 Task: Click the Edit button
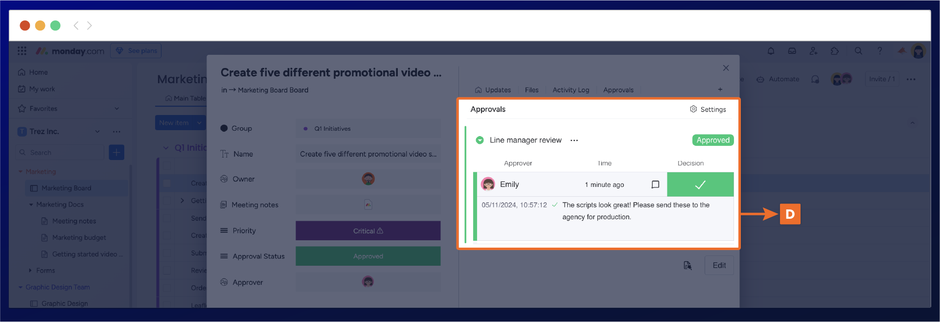pos(719,265)
